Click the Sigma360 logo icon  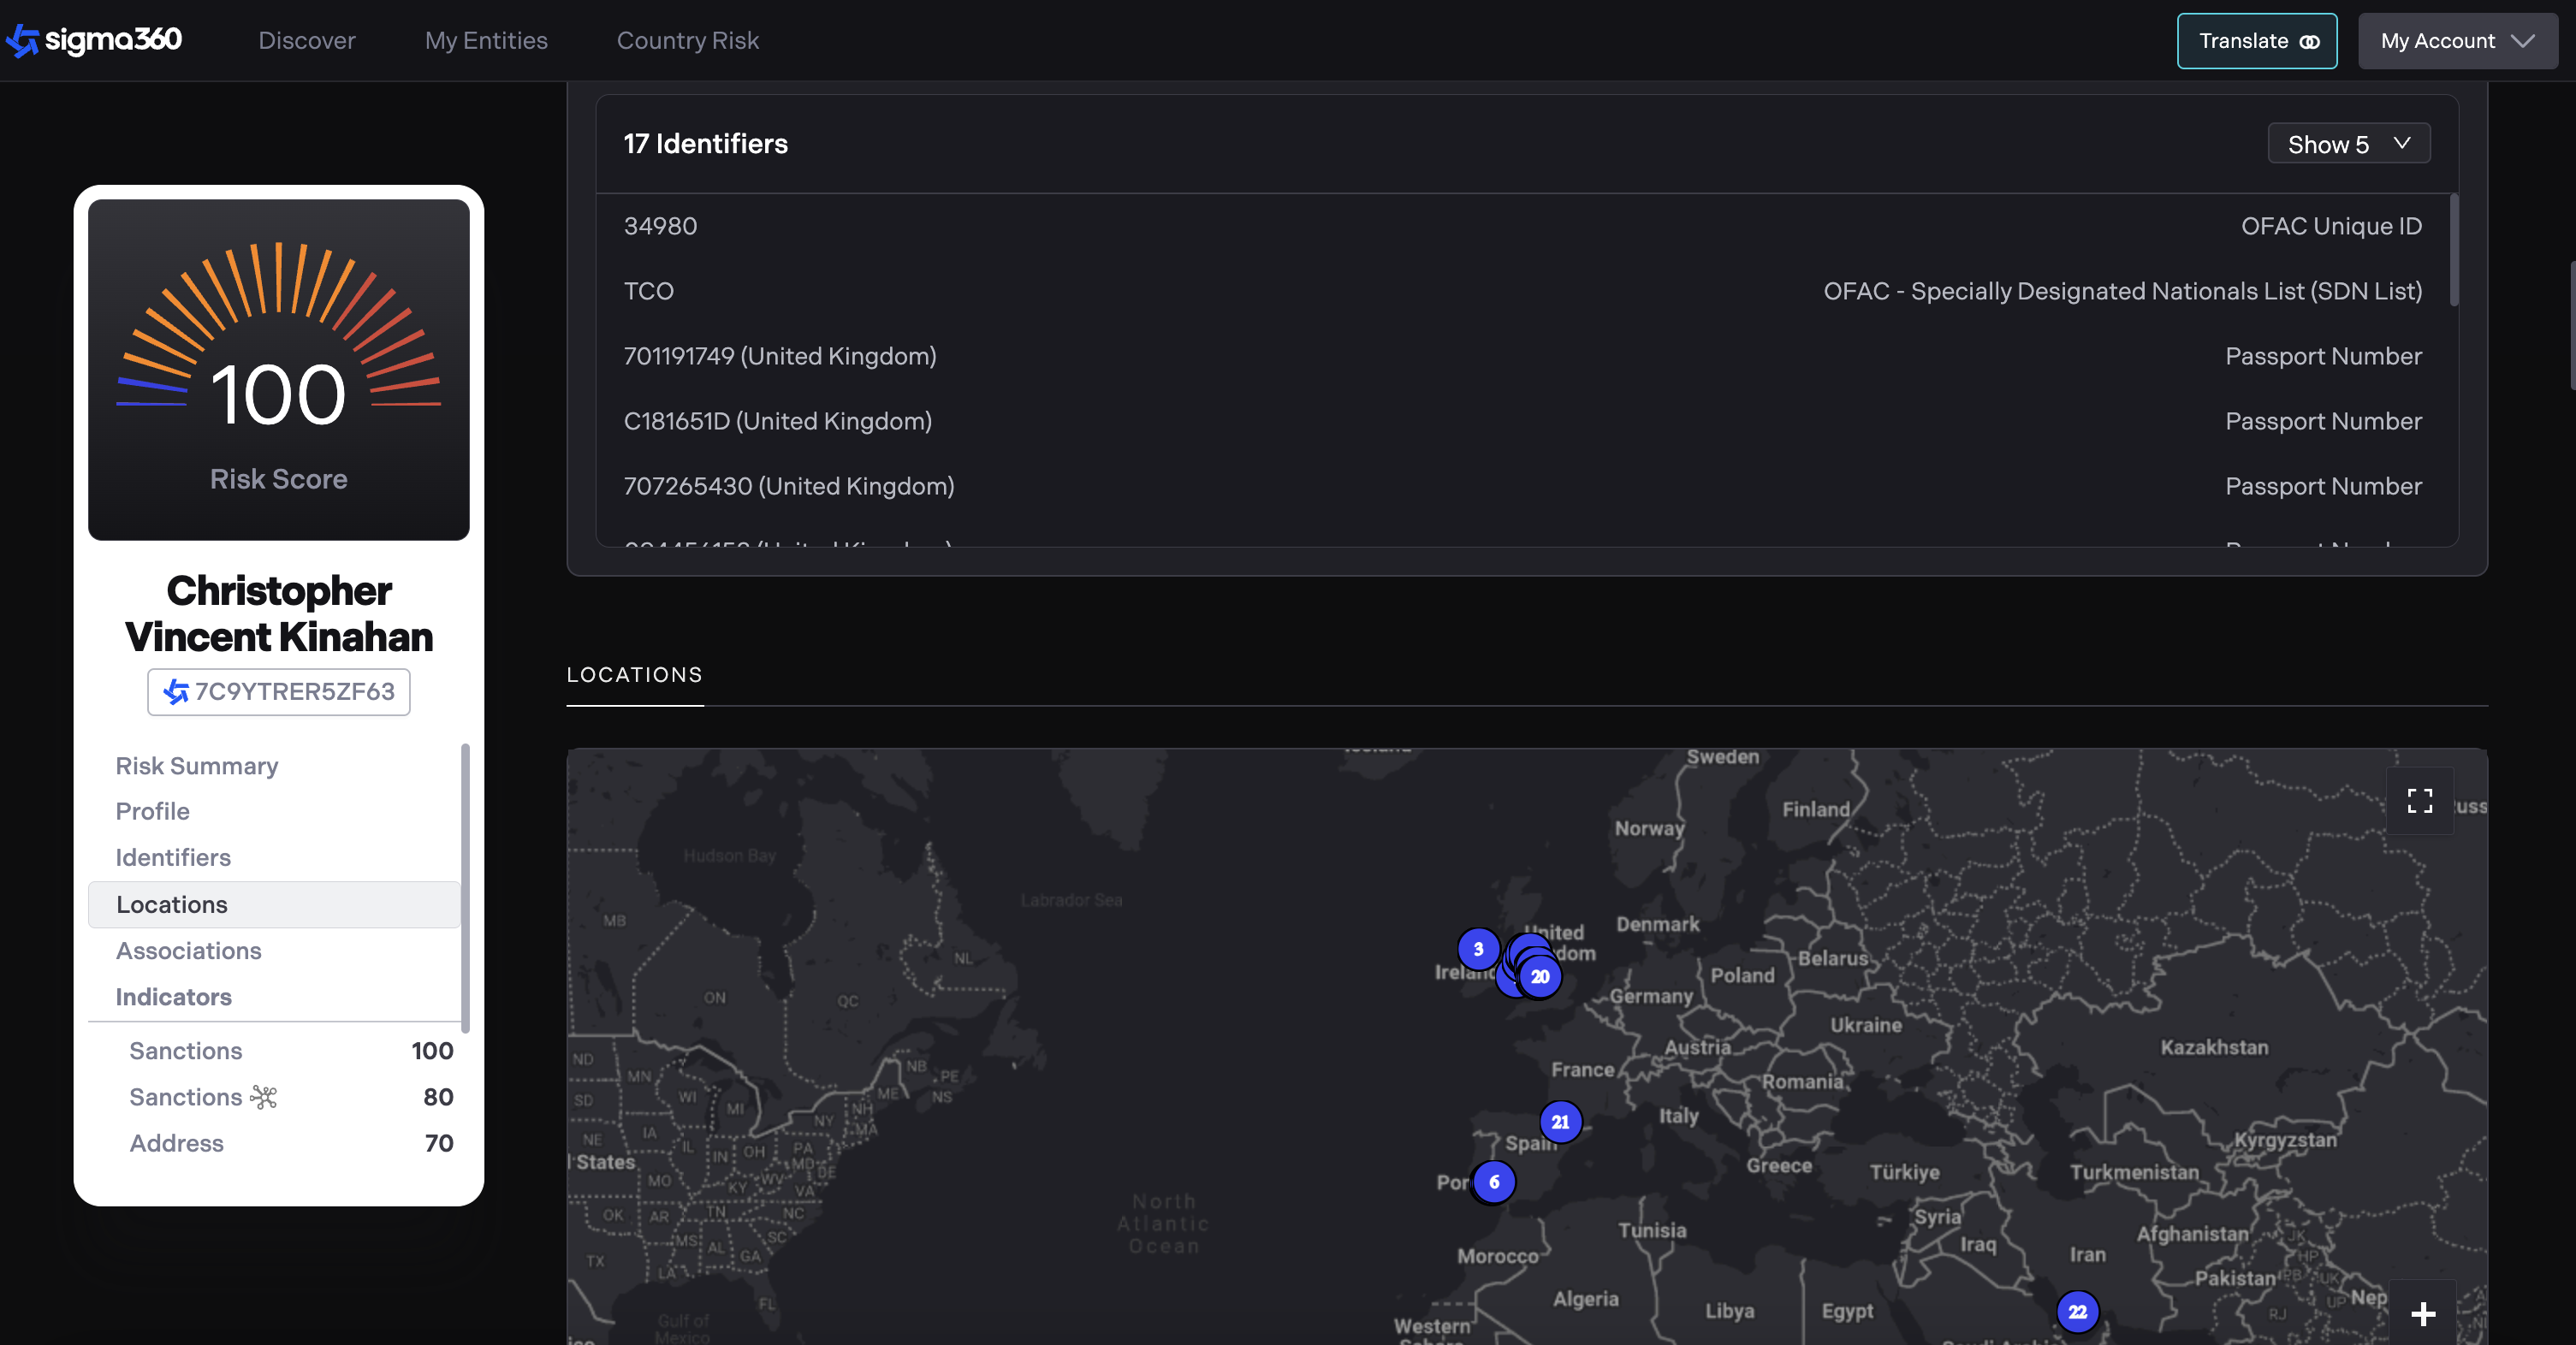[x=22, y=41]
